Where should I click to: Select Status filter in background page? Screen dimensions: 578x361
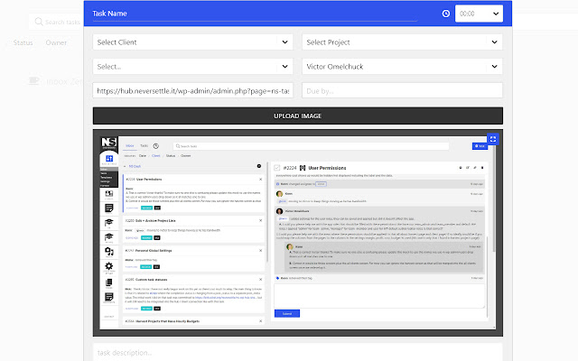[x=23, y=42]
